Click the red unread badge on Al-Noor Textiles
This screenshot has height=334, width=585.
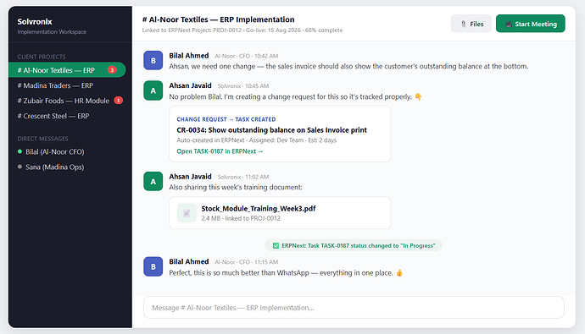click(112, 70)
